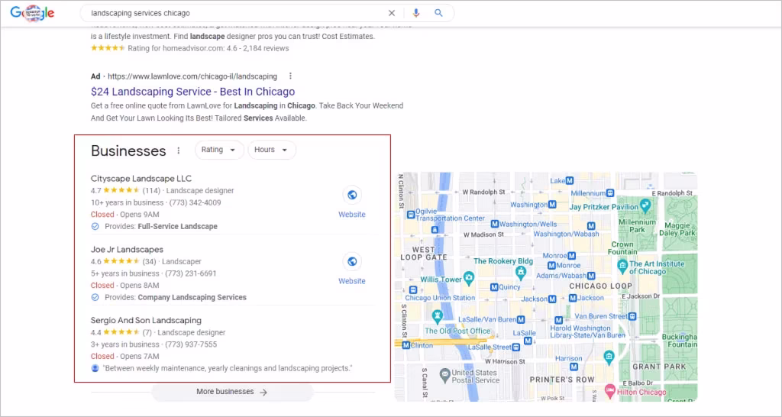Image resolution: width=782 pixels, height=417 pixels.
Task: Click the More businesses button
Action: (x=232, y=392)
